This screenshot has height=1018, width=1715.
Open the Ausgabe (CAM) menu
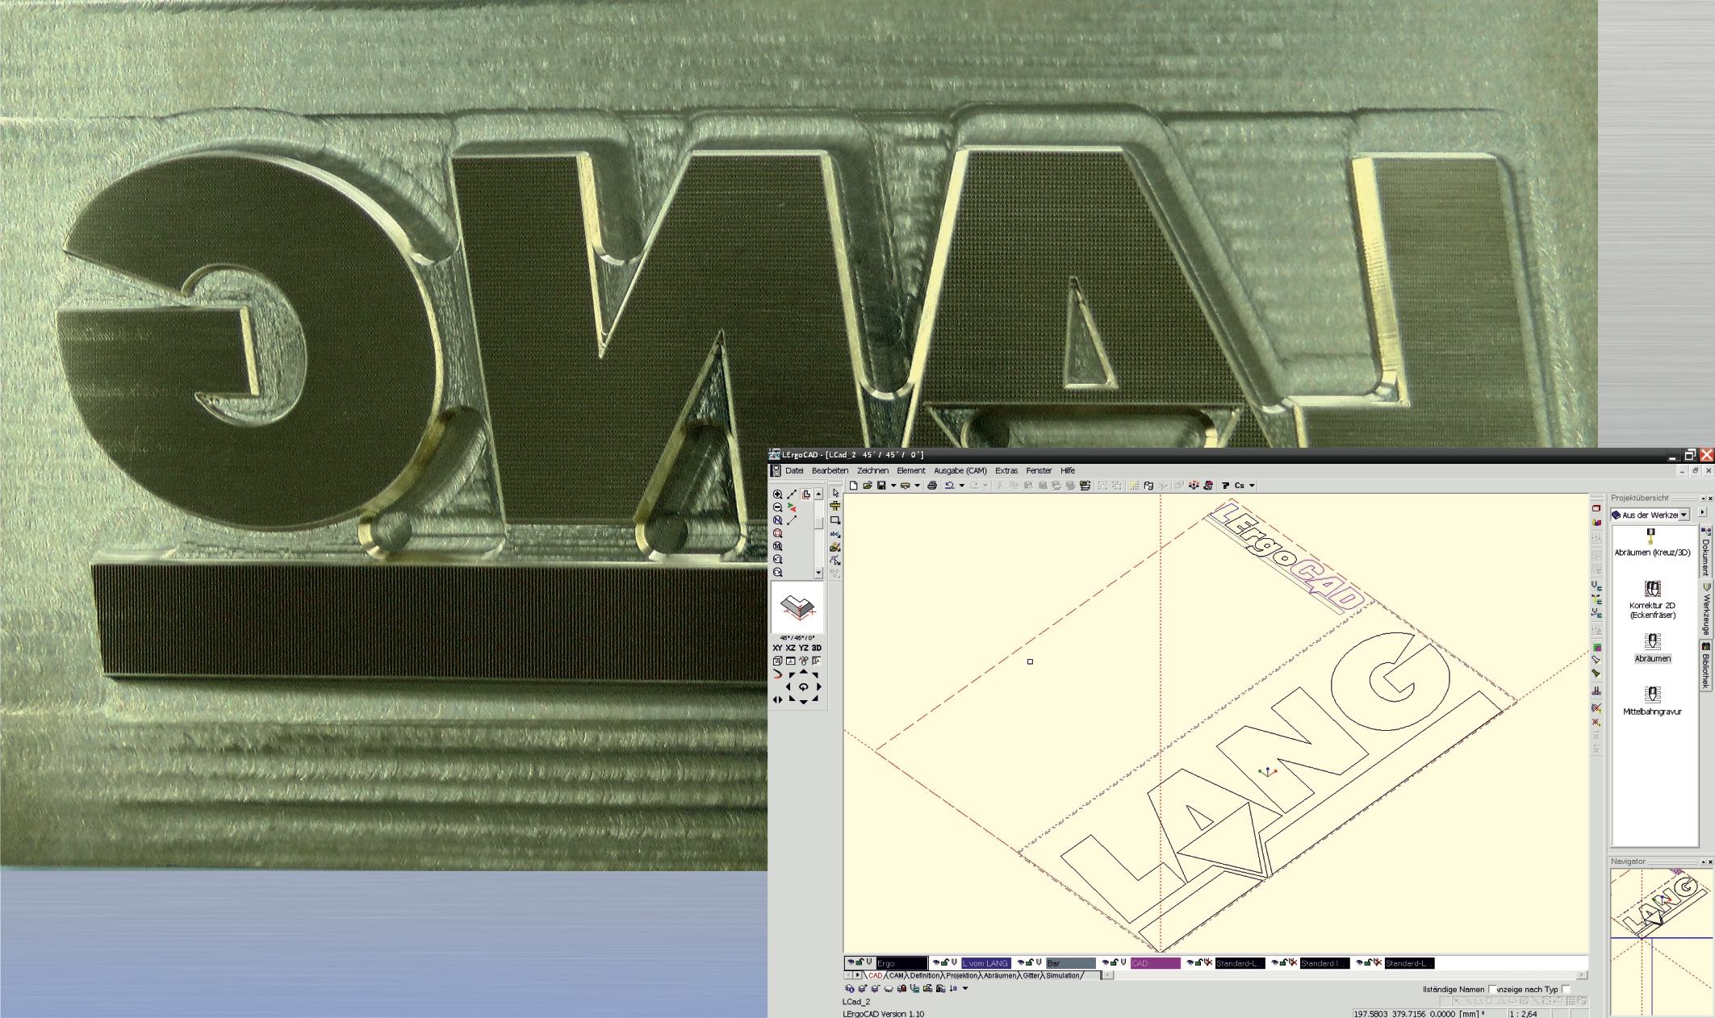click(x=960, y=470)
